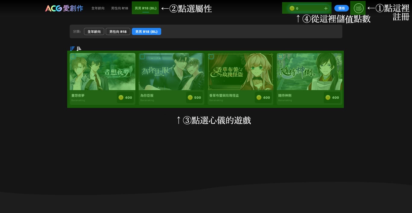Open the 隨侍神側 game cover thumbnail
The image size is (412, 213).
[309, 72]
